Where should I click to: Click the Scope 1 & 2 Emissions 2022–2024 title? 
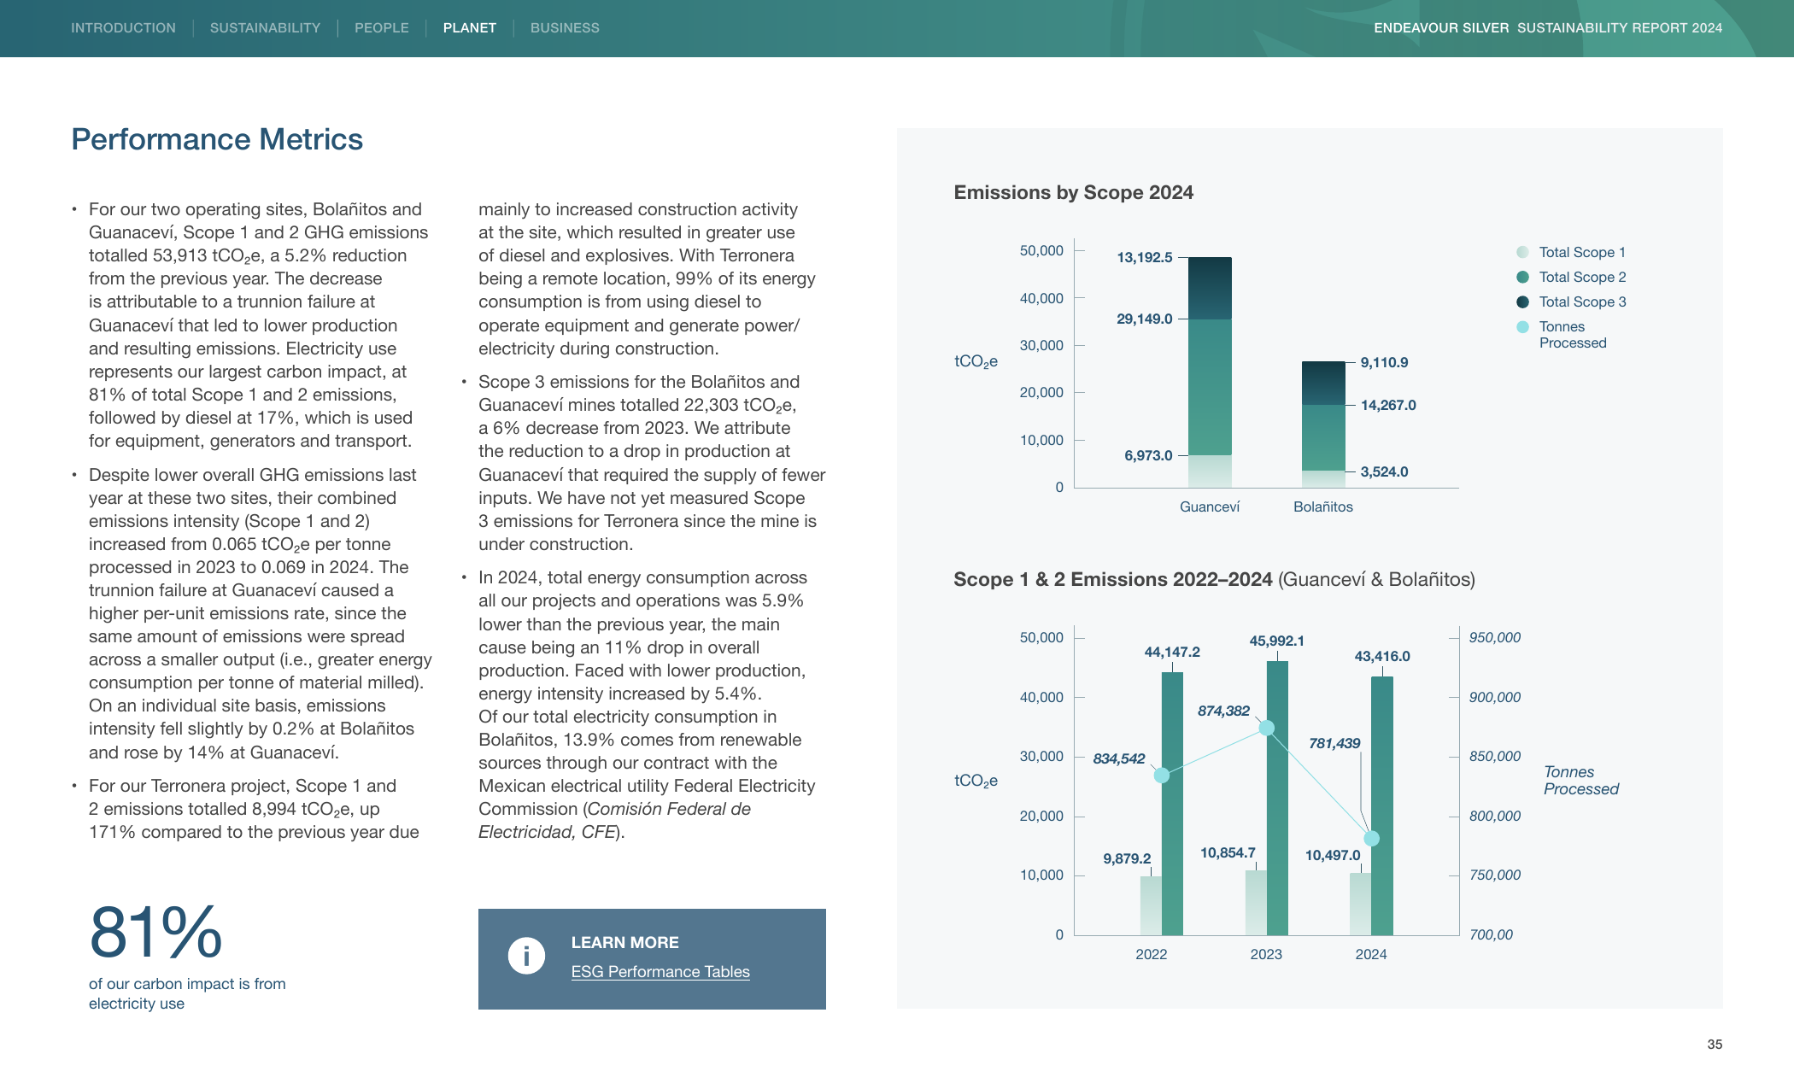pos(1214,580)
